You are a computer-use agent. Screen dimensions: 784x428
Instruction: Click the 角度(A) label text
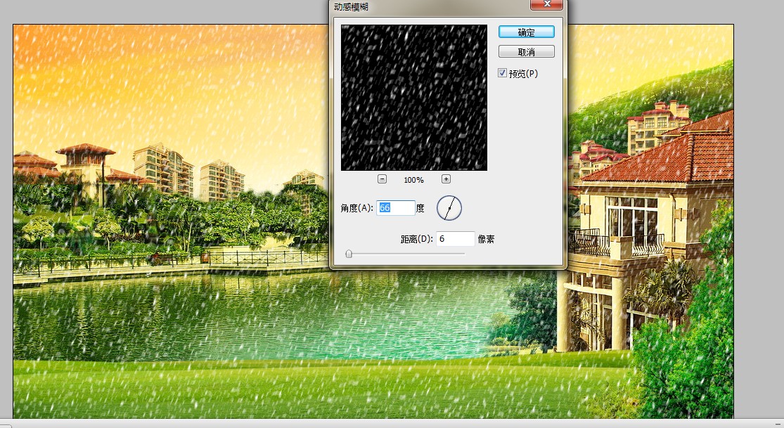tap(356, 208)
